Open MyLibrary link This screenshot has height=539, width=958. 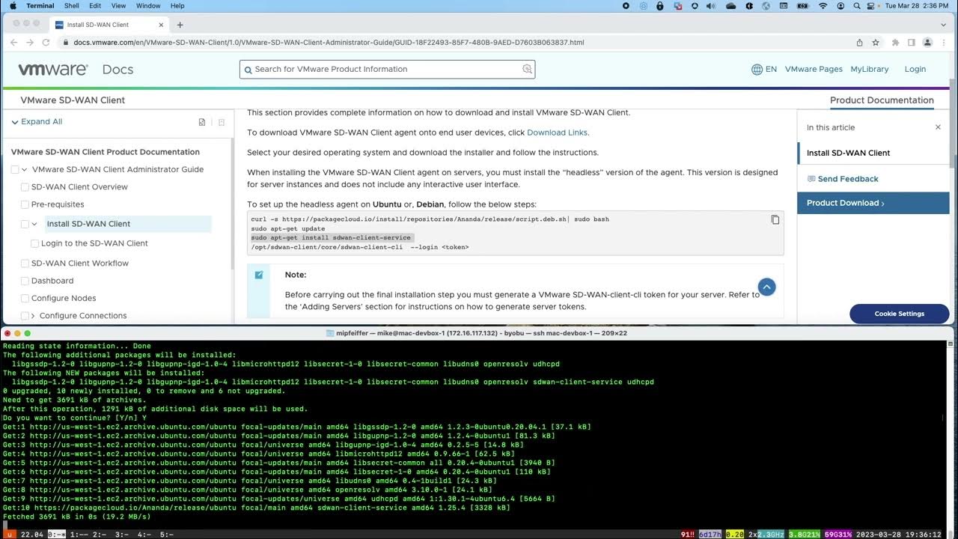point(870,70)
